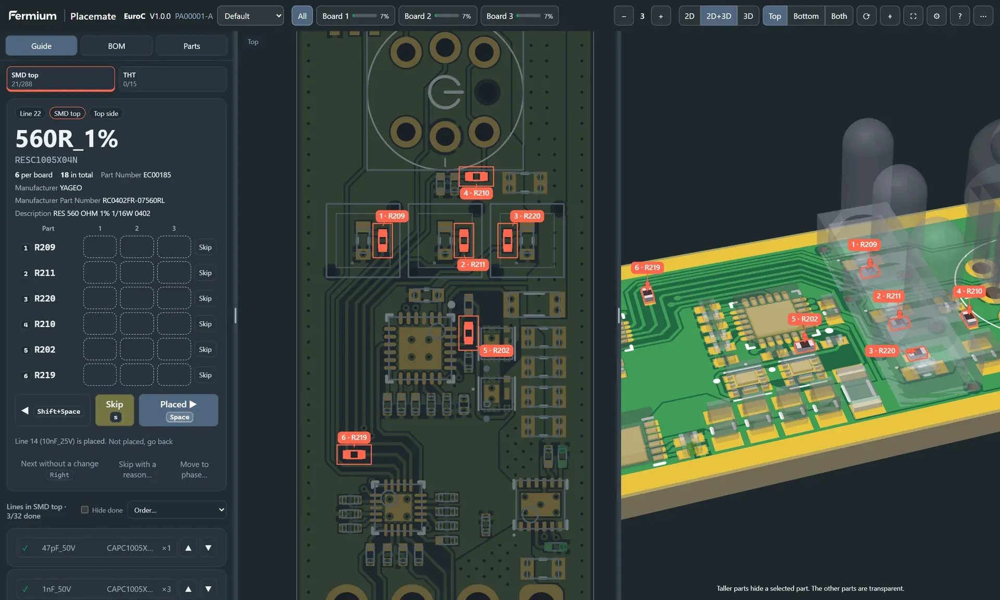Screen dimensions: 1000x600
Task: Open settings gear icon
Action: pyautogui.click(x=936, y=16)
